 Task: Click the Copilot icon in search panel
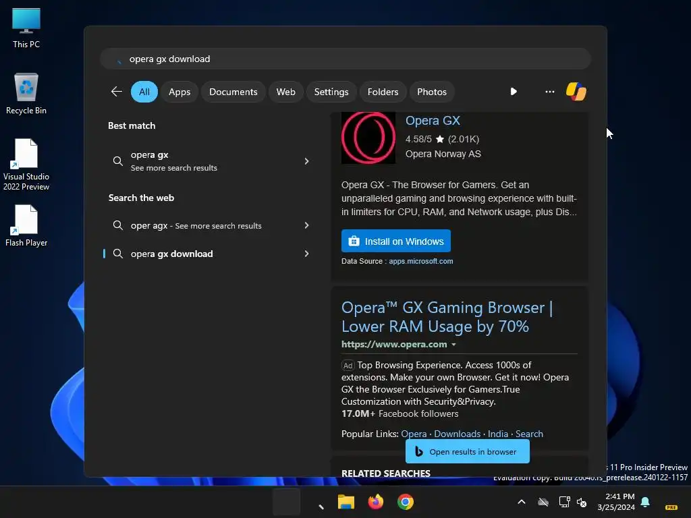(x=576, y=92)
